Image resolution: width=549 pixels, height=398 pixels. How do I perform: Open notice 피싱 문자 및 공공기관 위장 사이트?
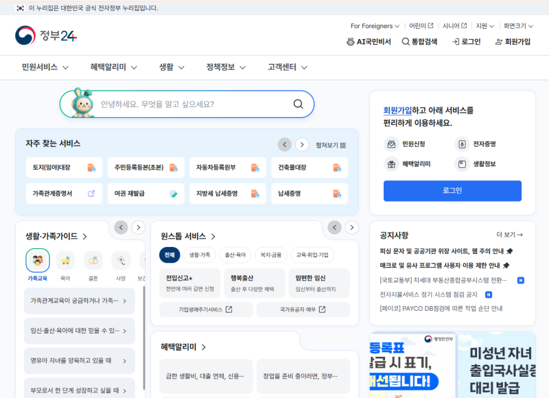446,251
